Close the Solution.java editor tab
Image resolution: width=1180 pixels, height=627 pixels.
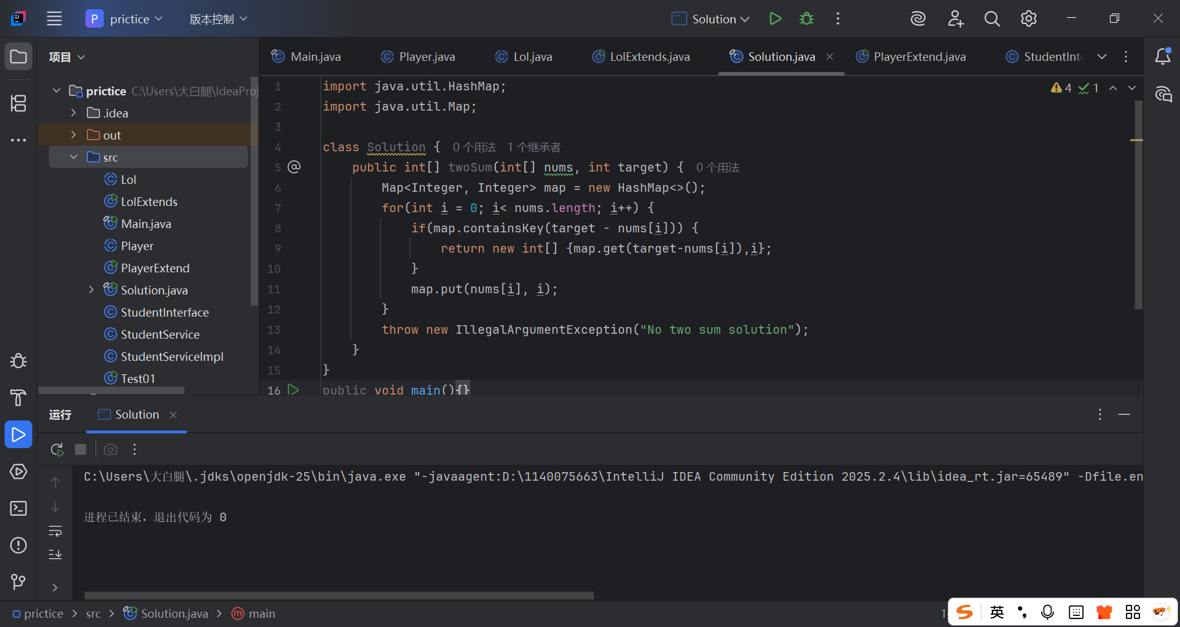coord(830,57)
